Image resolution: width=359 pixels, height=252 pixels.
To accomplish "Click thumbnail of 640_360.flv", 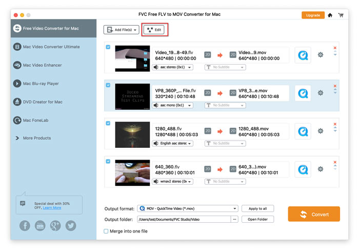I will (x=132, y=173).
